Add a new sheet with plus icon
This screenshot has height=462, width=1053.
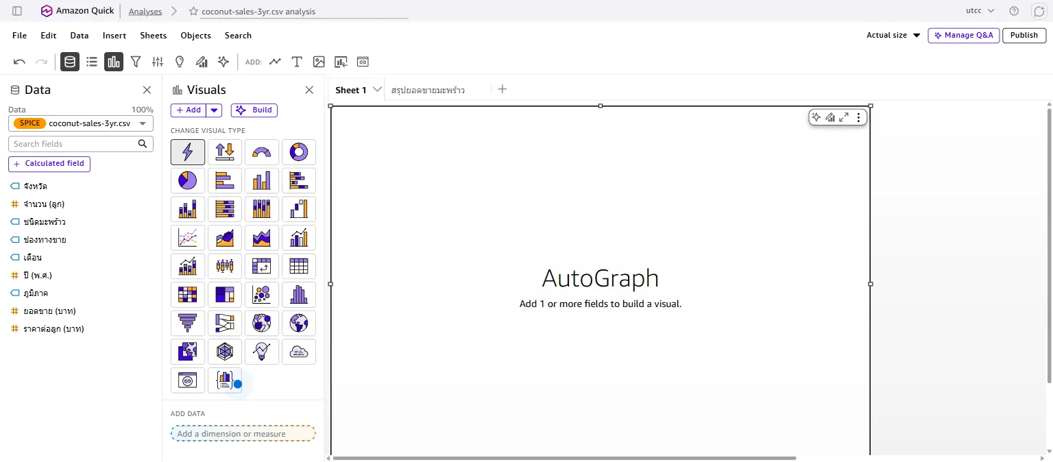click(x=503, y=89)
